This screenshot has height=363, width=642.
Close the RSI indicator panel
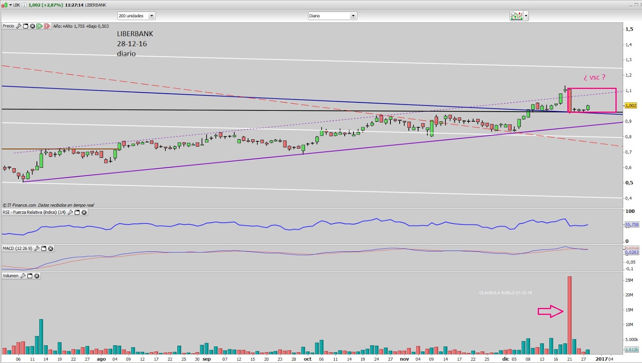pos(84,212)
